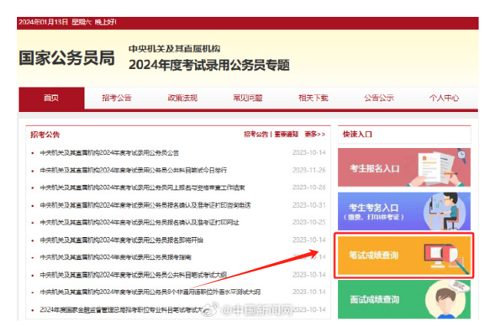Open notice 网上报名与资格审查工作结束

(142, 188)
